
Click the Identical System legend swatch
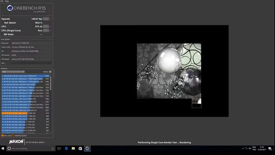pyautogui.click(x=13, y=136)
